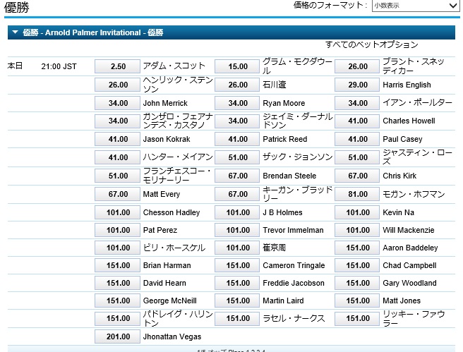The image size is (463, 352).
Task: Click the Gary Woodland player name
Action: (x=409, y=283)
